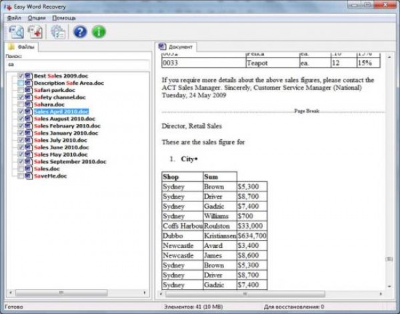Viewport: 400px width, 314px height.
Task: Click the document icon beside SaveMe.doc
Action: tap(28, 176)
